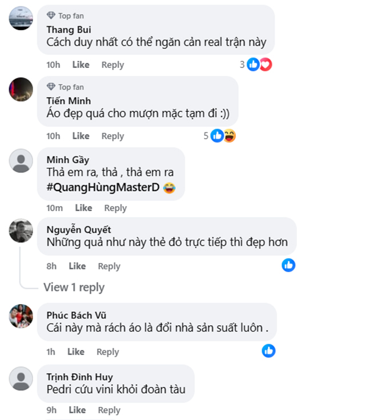Click the like reaction icon on Tiến Minh's comment

[x=218, y=136]
